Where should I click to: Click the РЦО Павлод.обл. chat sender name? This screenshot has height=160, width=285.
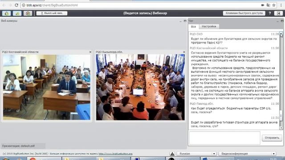202,104
